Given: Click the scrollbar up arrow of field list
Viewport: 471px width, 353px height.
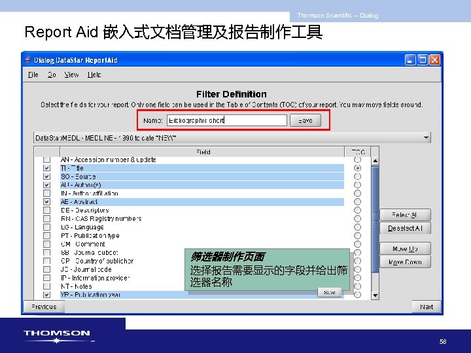Looking at the screenshot, I should pos(375,161).
